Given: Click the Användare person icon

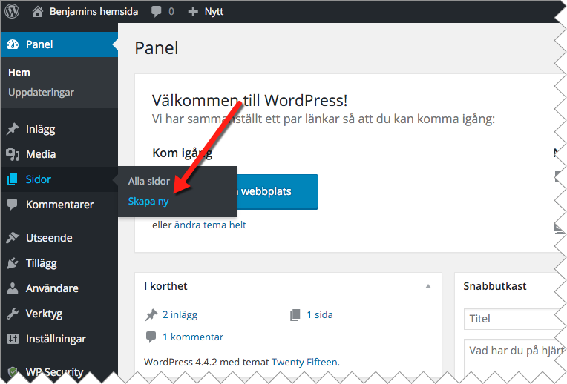Looking at the screenshot, I should 13,288.
